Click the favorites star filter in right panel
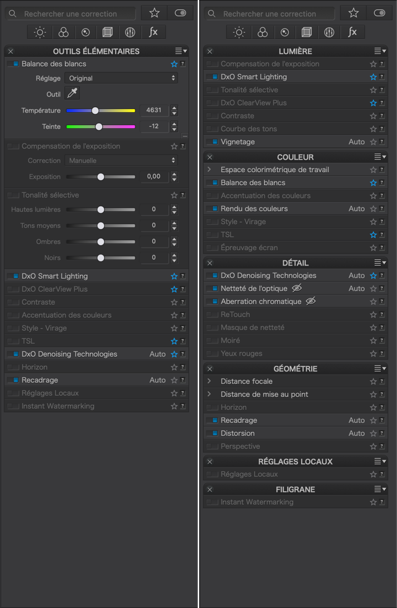Viewport: 397px width, 608px height. (x=354, y=13)
